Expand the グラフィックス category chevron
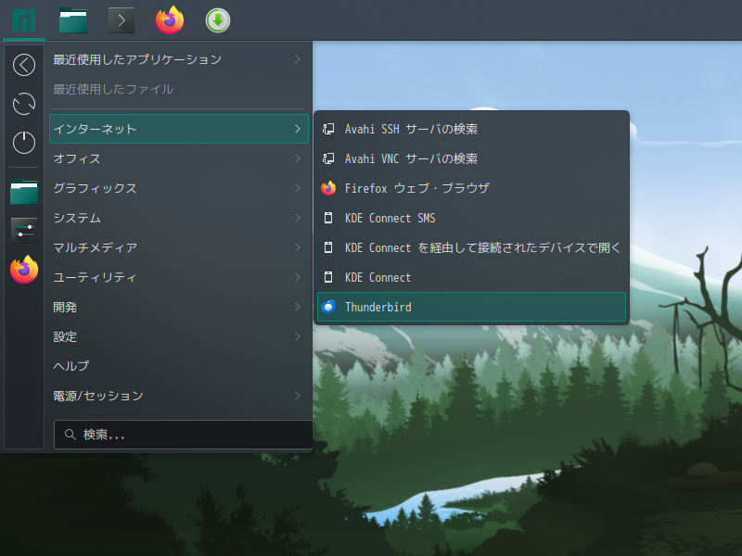Screen dimensions: 742x556 (x=297, y=188)
